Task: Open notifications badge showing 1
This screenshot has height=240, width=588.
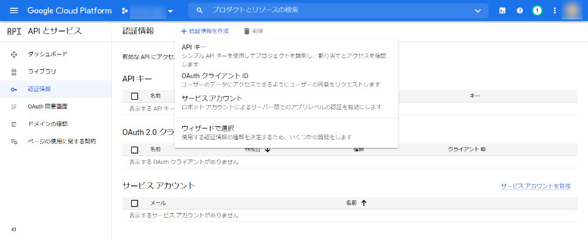Action: [537, 11]
